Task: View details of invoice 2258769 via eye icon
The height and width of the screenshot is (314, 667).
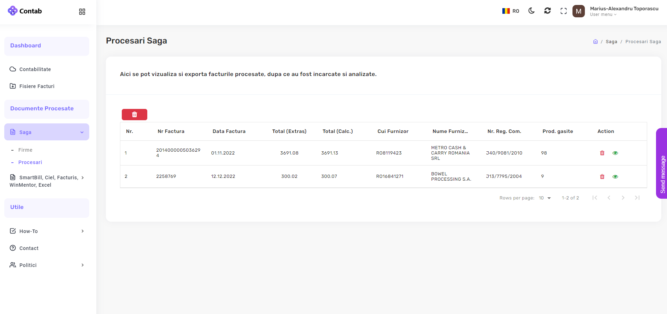Action: (x=615, y=177)
